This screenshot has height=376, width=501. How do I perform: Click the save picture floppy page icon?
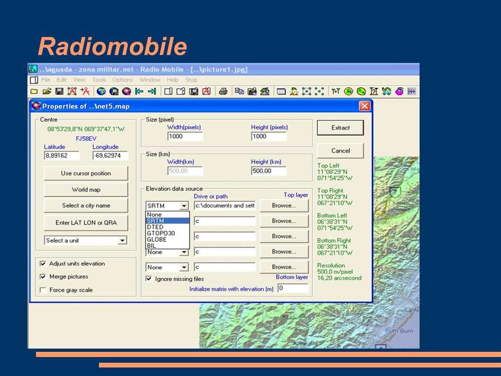[x=194, y=92]
